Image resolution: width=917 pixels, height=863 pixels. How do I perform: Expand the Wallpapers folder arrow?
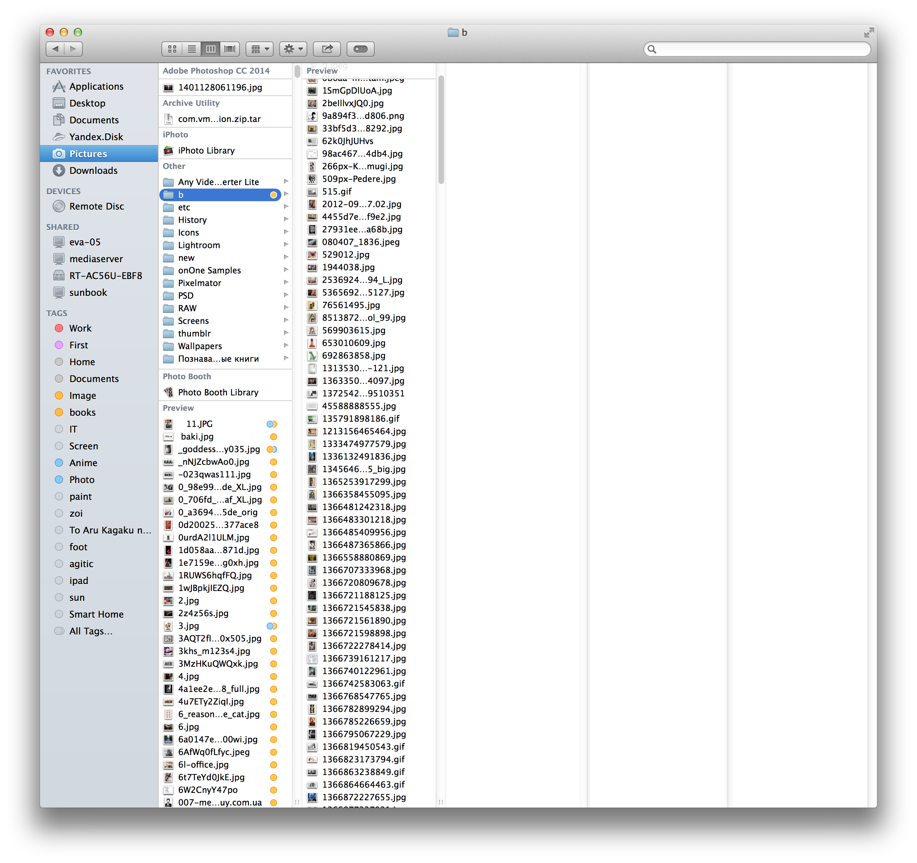pos(286,345)
